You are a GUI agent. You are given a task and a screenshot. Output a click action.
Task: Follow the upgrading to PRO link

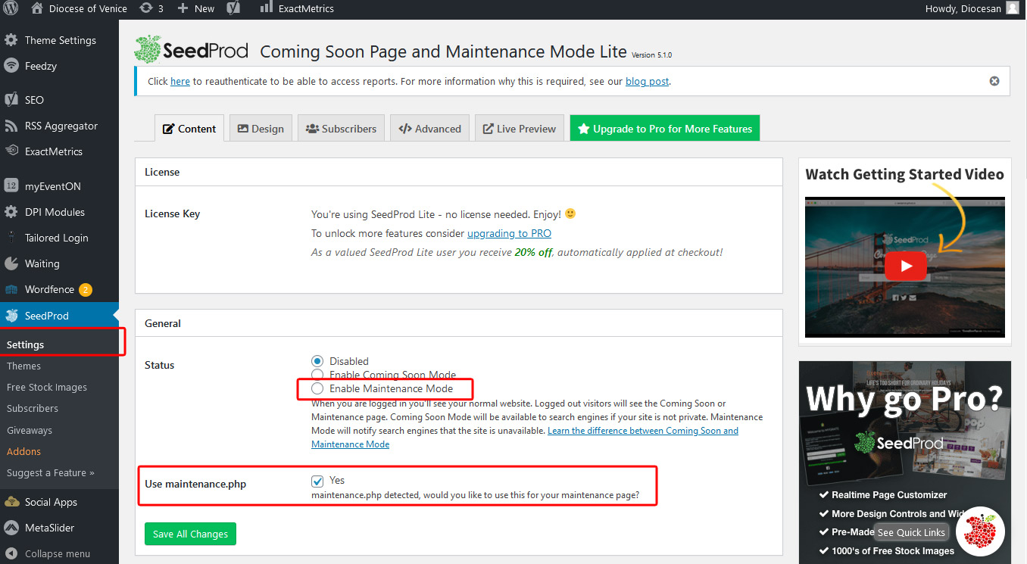tap(509, 233)
